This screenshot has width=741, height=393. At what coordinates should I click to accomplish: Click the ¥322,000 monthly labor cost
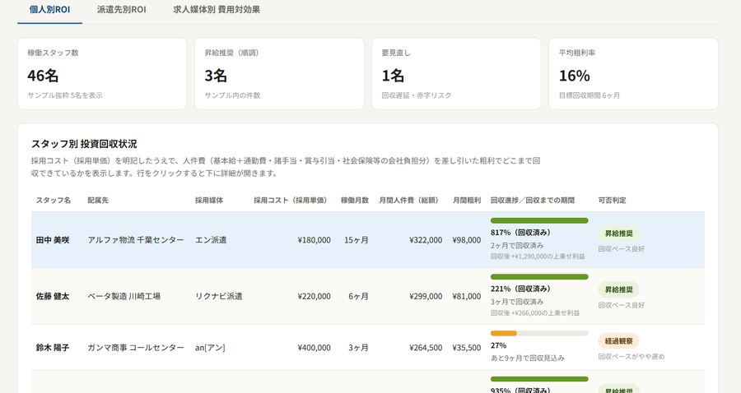(426, 240)
